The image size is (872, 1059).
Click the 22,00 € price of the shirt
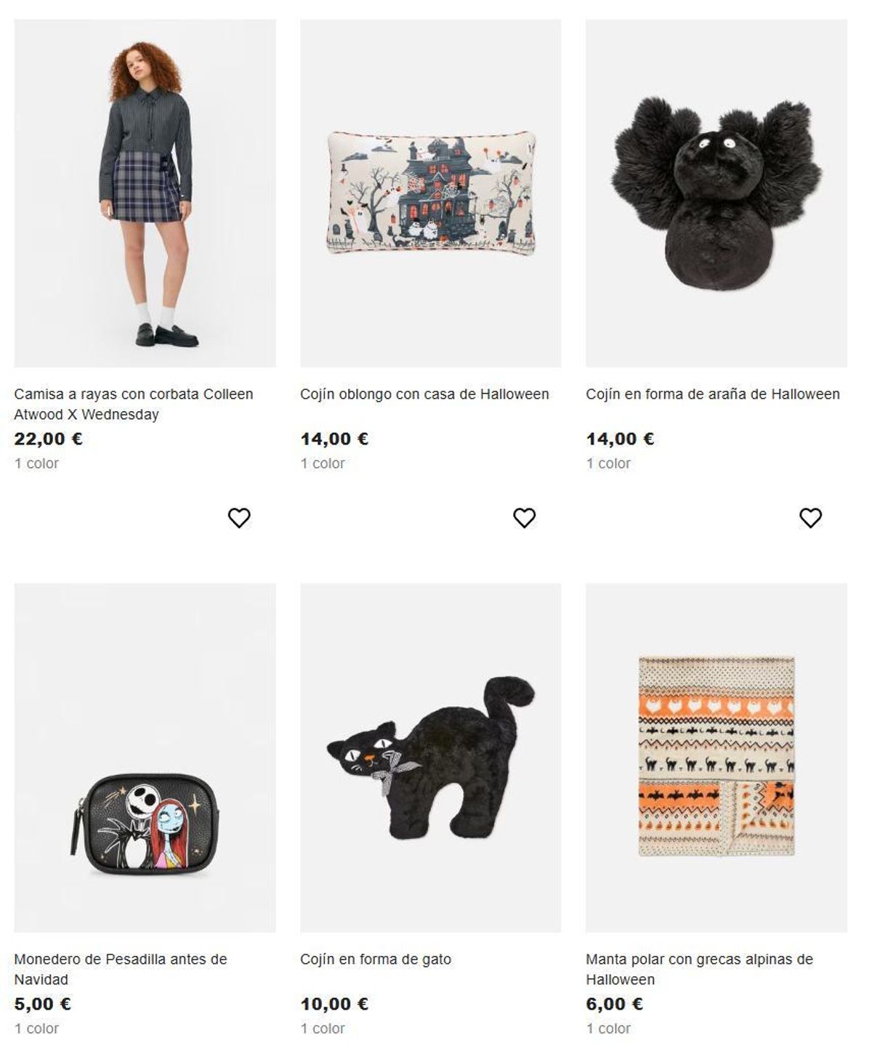(48, 439)
